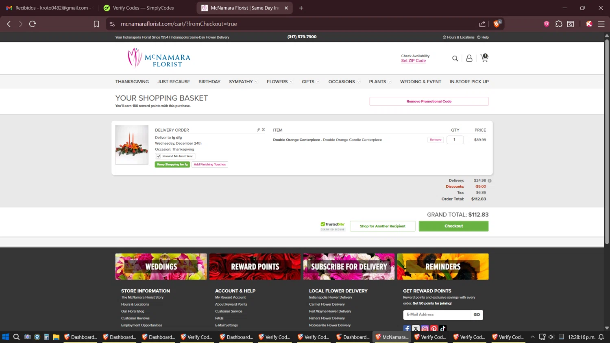Click Keep Shopping for fg button
Screen dimensions: 610x343
click(172, 165)
